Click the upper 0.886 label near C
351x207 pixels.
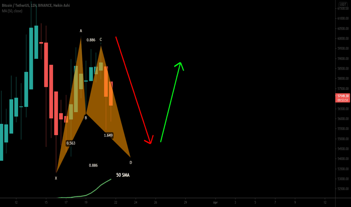coord(91,40)
